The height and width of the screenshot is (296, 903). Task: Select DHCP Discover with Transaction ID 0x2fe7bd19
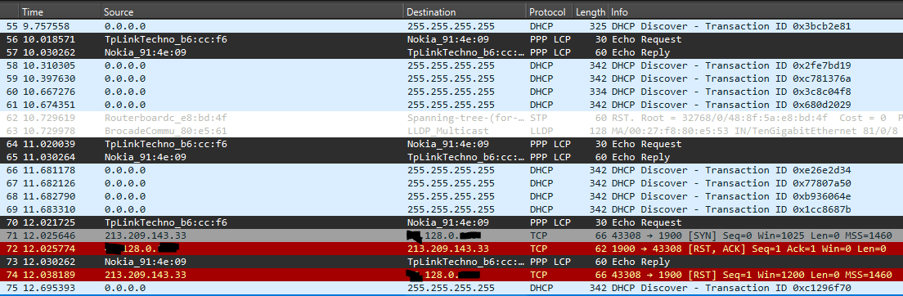pyautogui.click(x=451, y=65)
